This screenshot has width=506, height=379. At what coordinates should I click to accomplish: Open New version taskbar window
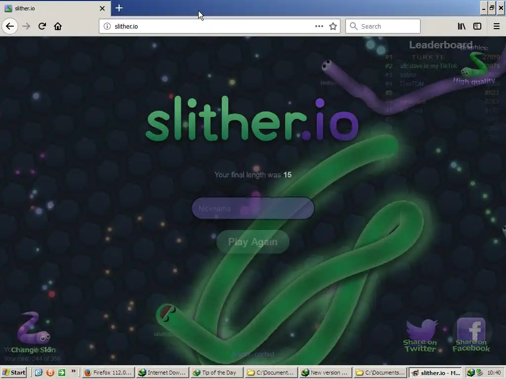(325, 373)
